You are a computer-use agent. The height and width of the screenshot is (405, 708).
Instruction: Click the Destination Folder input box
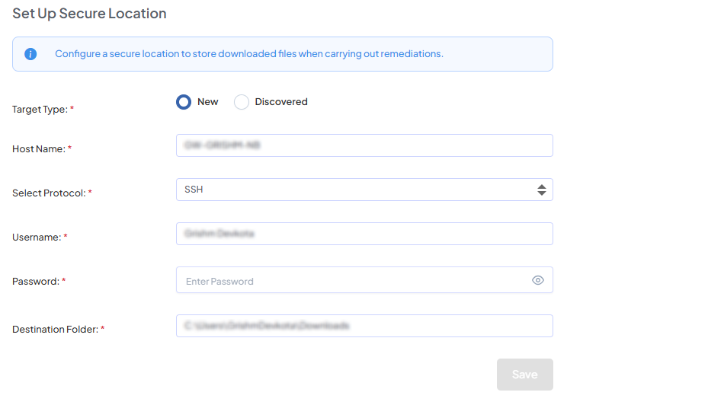click(364, 326)
